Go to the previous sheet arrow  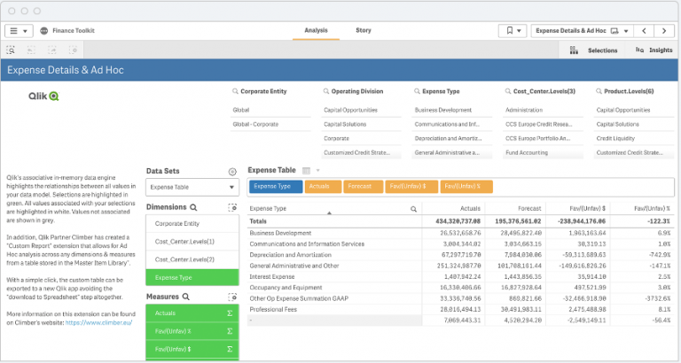(x=644, y=31)
